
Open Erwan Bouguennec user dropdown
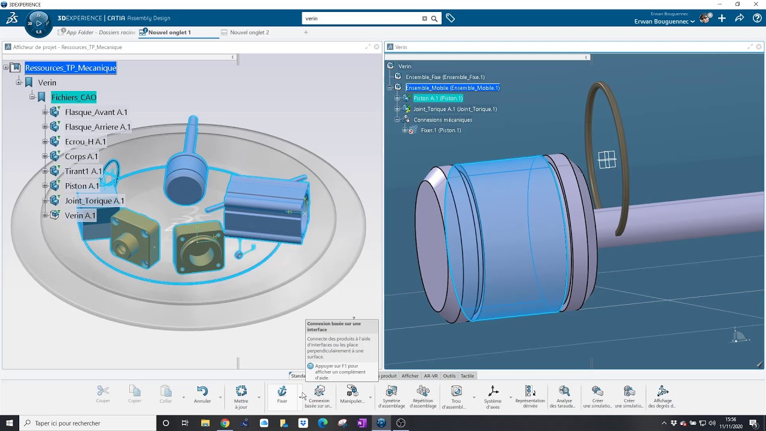click(x=664, y=22)
